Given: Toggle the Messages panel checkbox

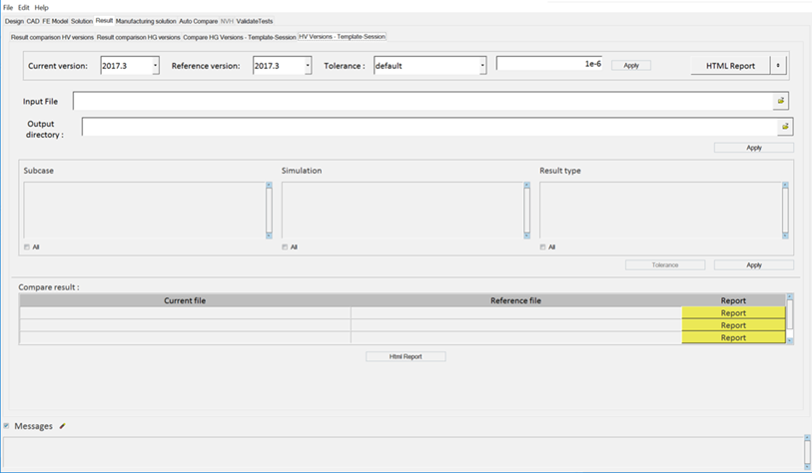Looking at the screenshot, I should coord(6,426).
